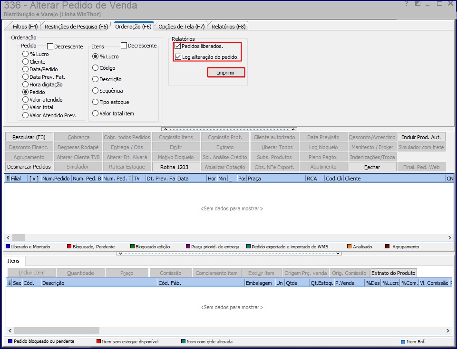Click blue Liberado e Montado legend swatch

point(8,246)
